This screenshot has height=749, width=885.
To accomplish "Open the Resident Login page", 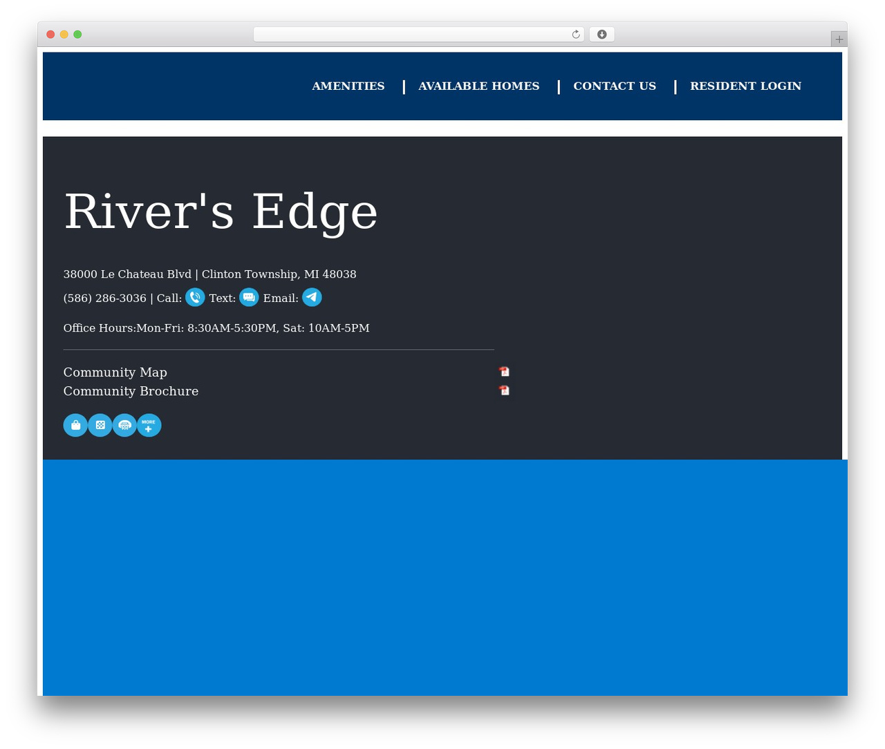I will (x=745, y=86).
